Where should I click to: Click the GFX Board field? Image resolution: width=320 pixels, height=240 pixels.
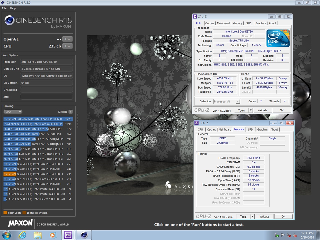[46, 90]
